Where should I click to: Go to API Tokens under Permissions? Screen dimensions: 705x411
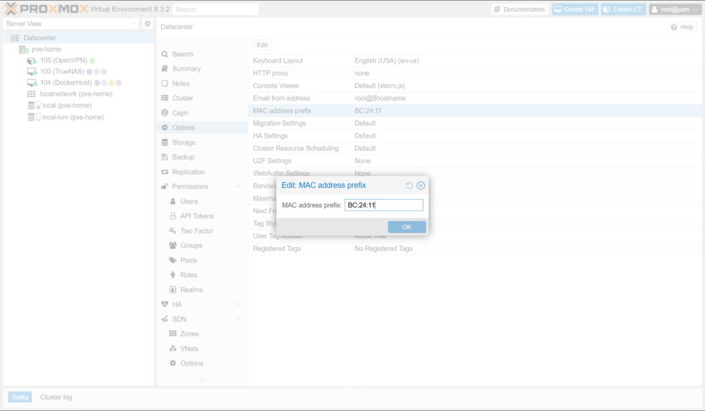point(197,216)
